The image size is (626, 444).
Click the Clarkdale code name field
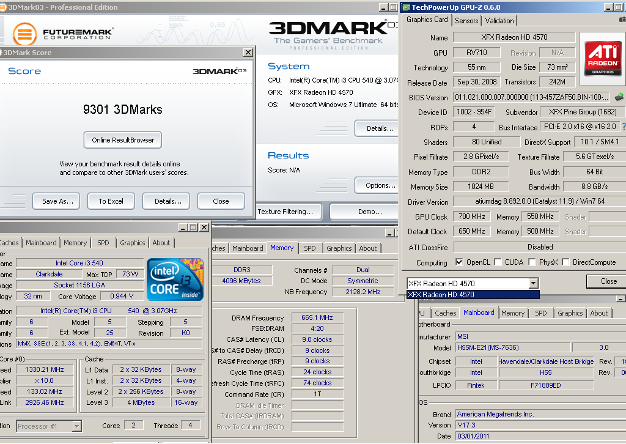click(x=49, y=274)
